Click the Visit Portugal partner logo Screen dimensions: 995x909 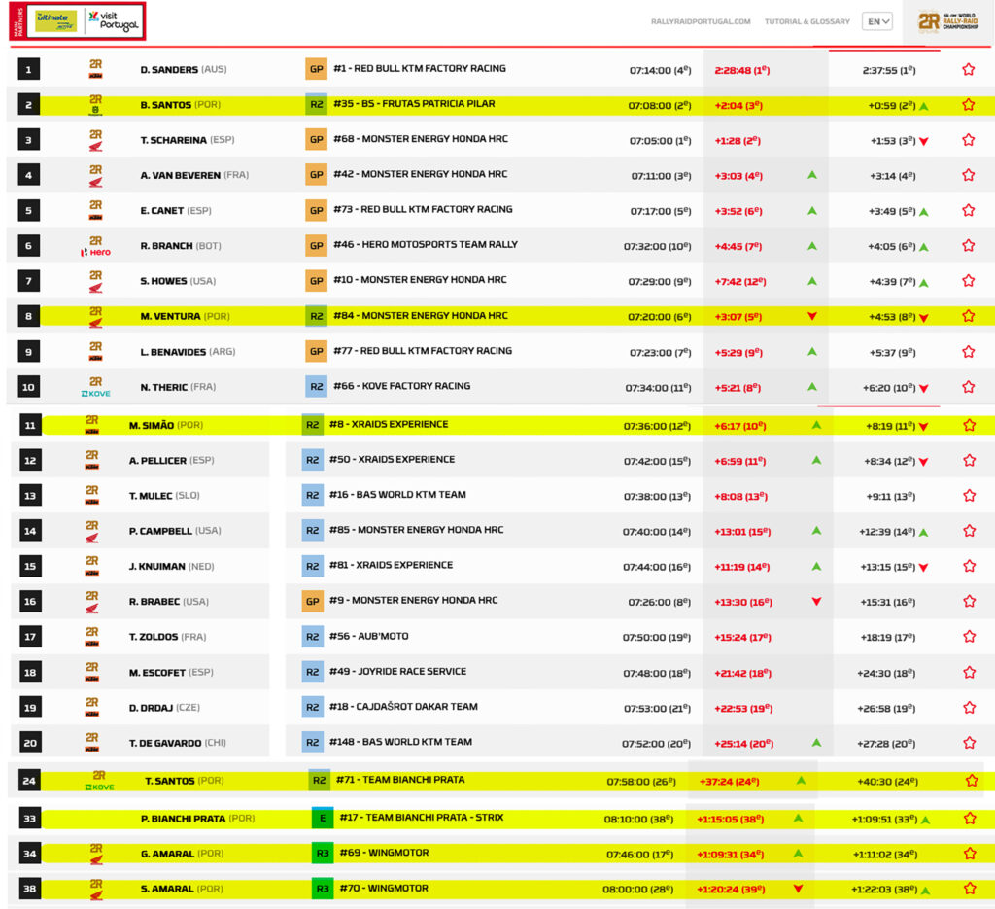pos(113,20)
